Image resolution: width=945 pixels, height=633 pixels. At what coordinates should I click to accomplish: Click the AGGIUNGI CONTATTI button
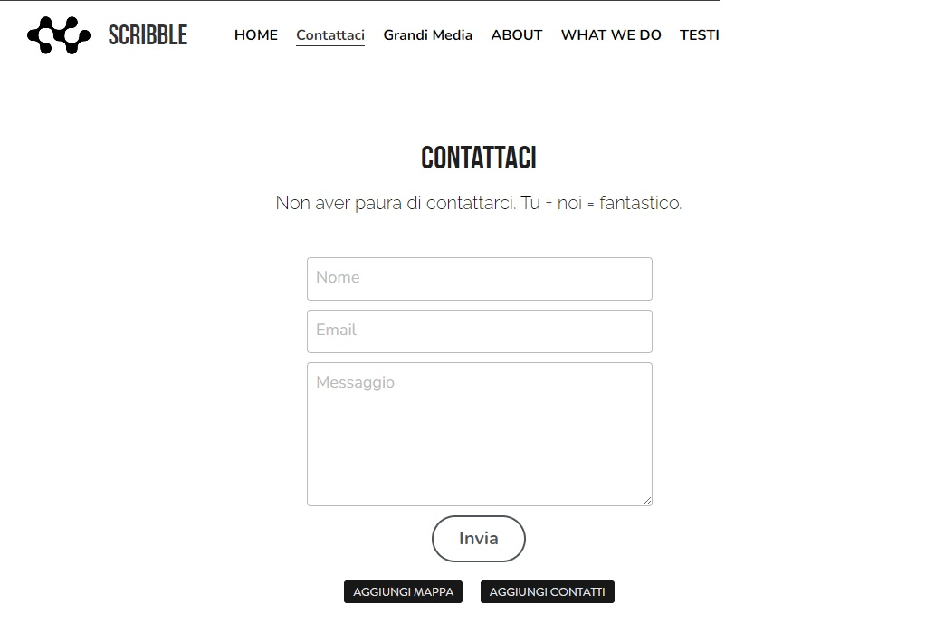[547, 591]
